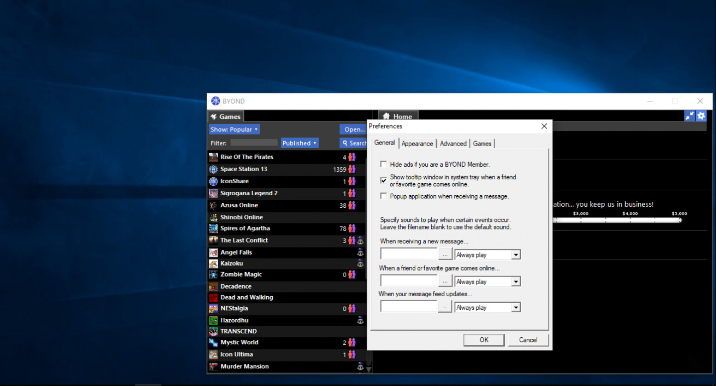Click the IconShare game icon

(x=213, y=181)
